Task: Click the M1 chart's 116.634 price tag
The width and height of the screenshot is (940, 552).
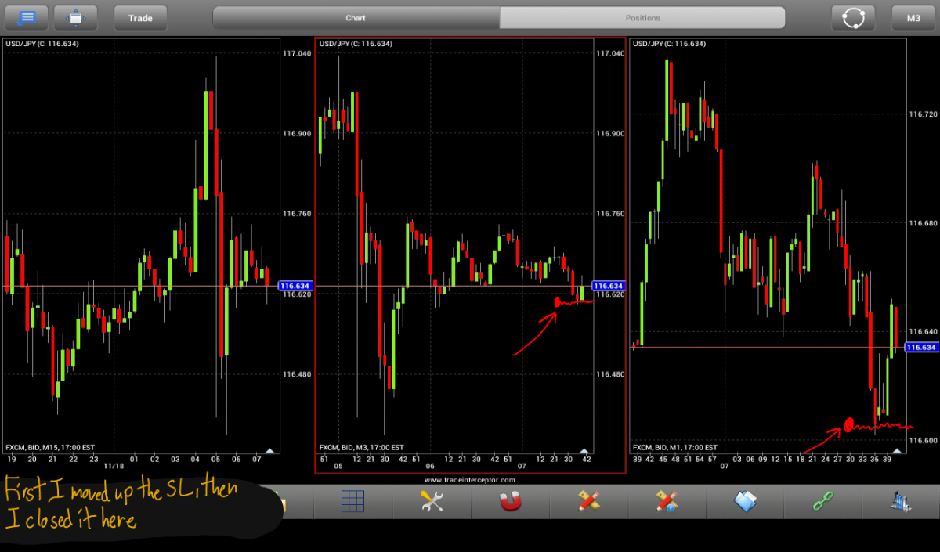Action: [921, 347]
